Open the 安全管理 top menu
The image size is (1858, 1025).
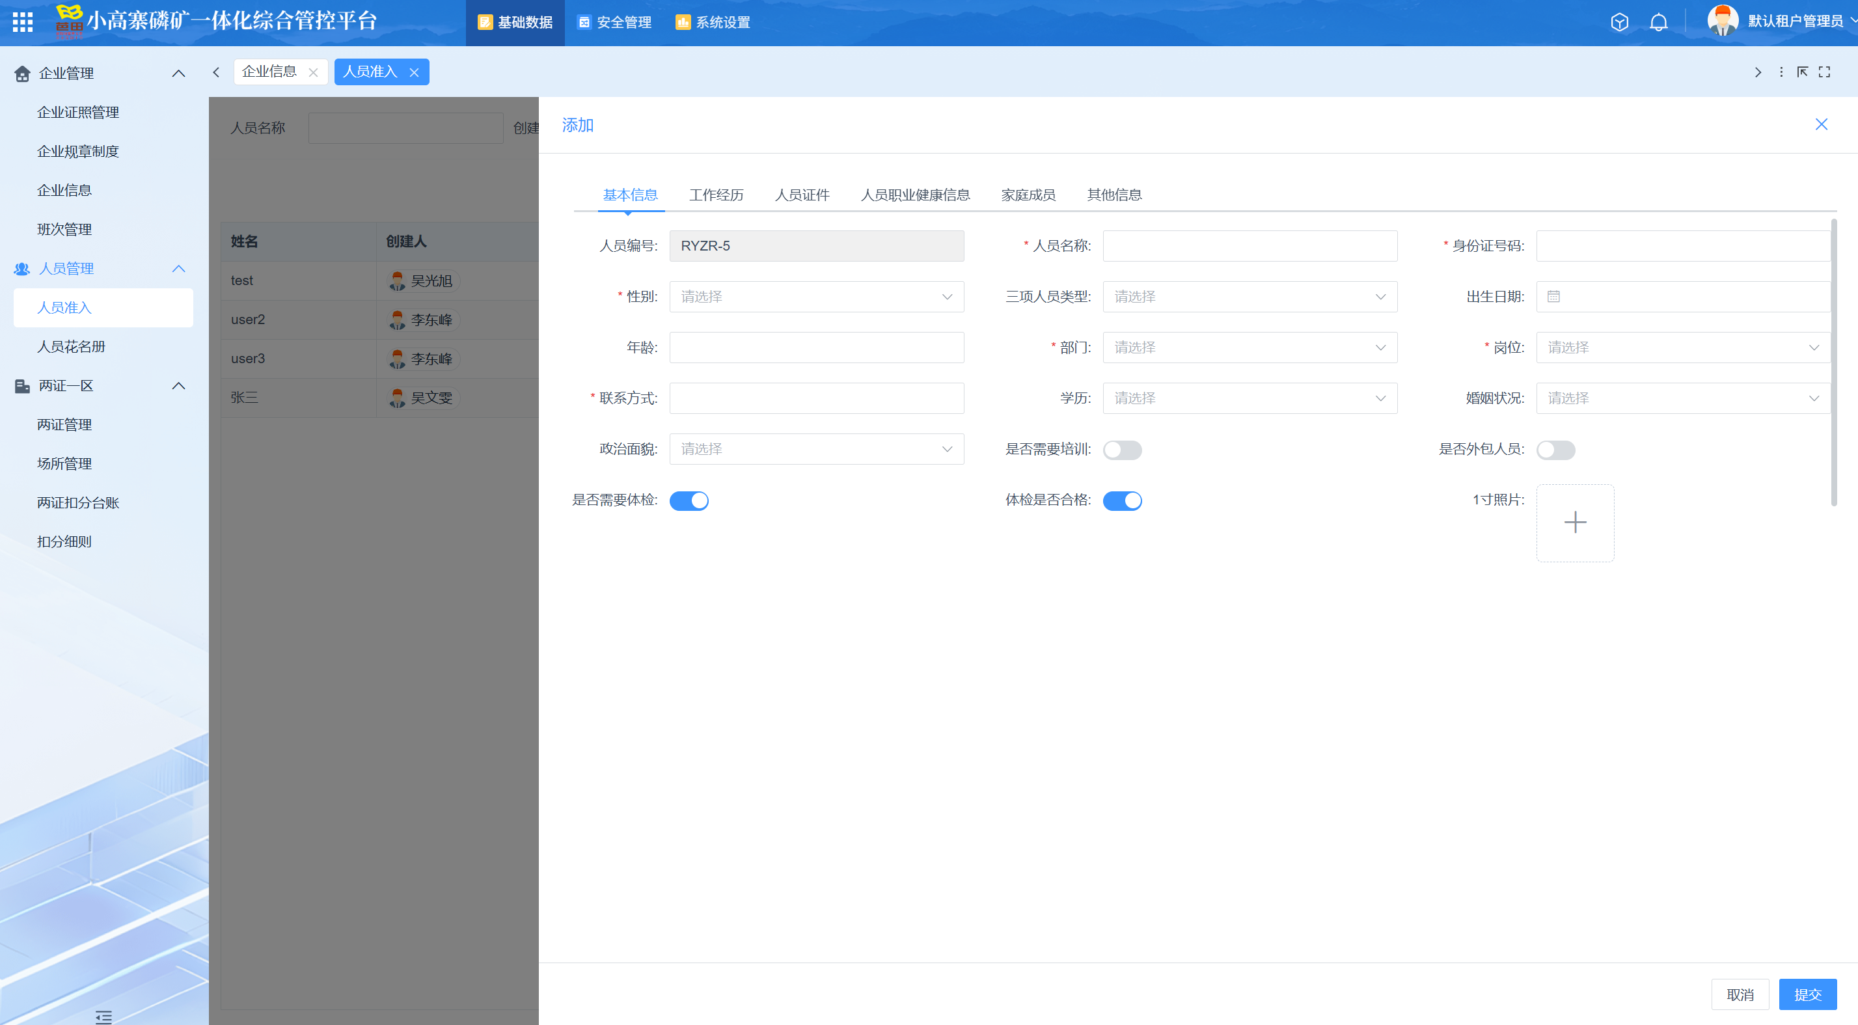[x=614, y=22]
